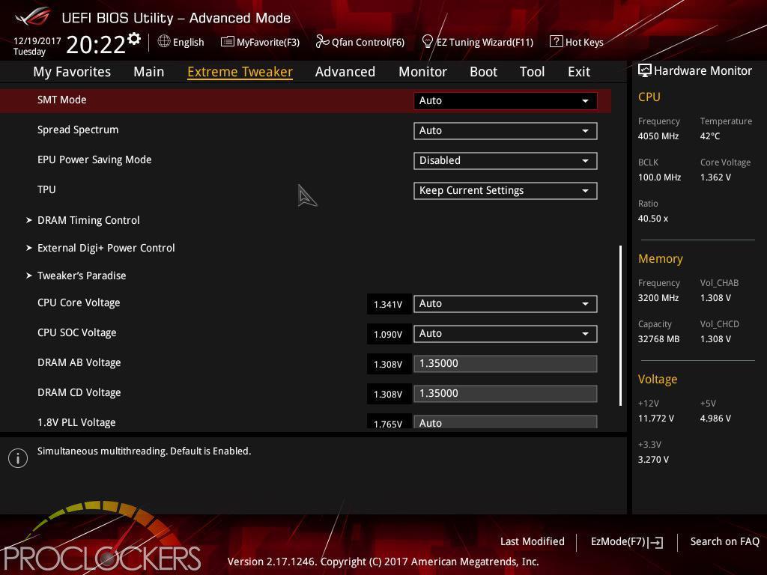The image size is (767, 575).
Task: Switch to the Main tab
Action: (149, 72)
